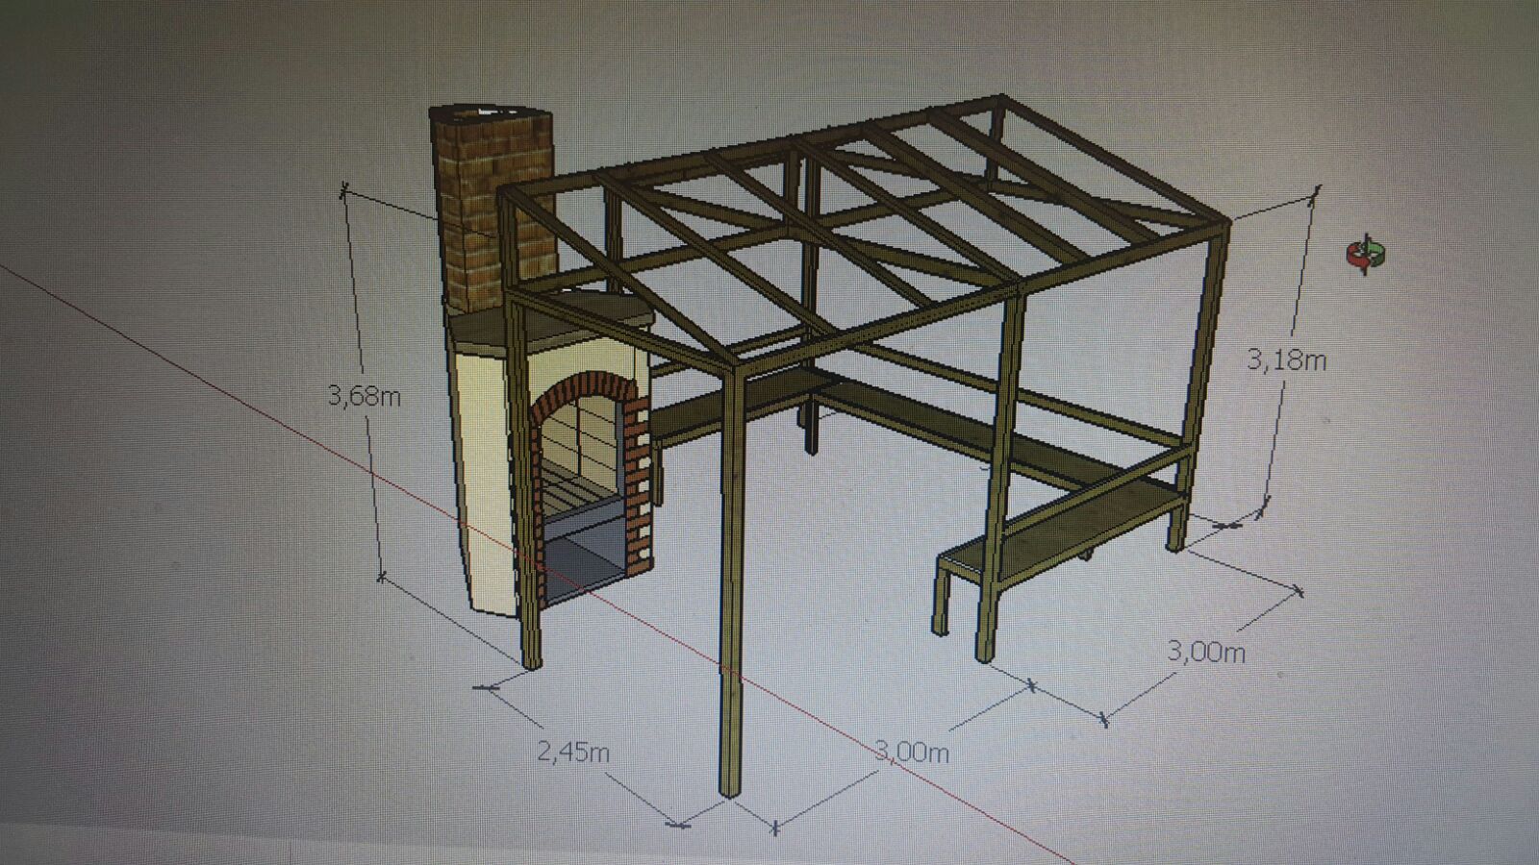The height and width of the screenshot is (865, 1539).
Task: Select the front corner pergola post
Action: [x=731, y=577]
